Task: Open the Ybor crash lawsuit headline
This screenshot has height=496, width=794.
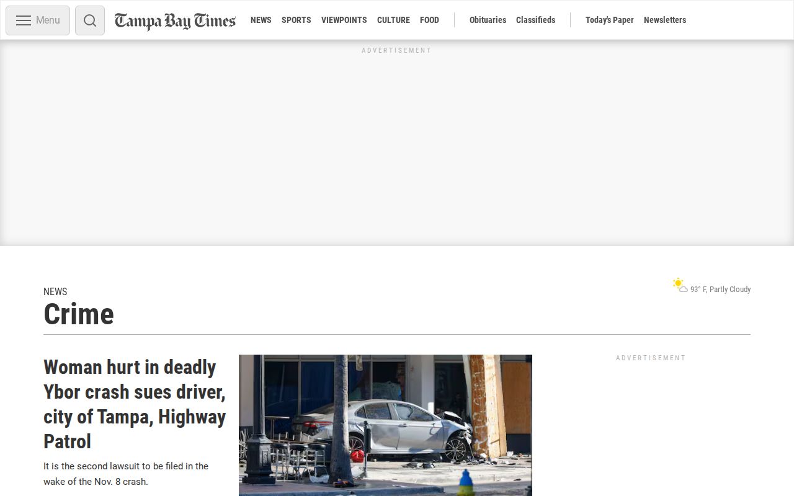Action: point(135,404)
